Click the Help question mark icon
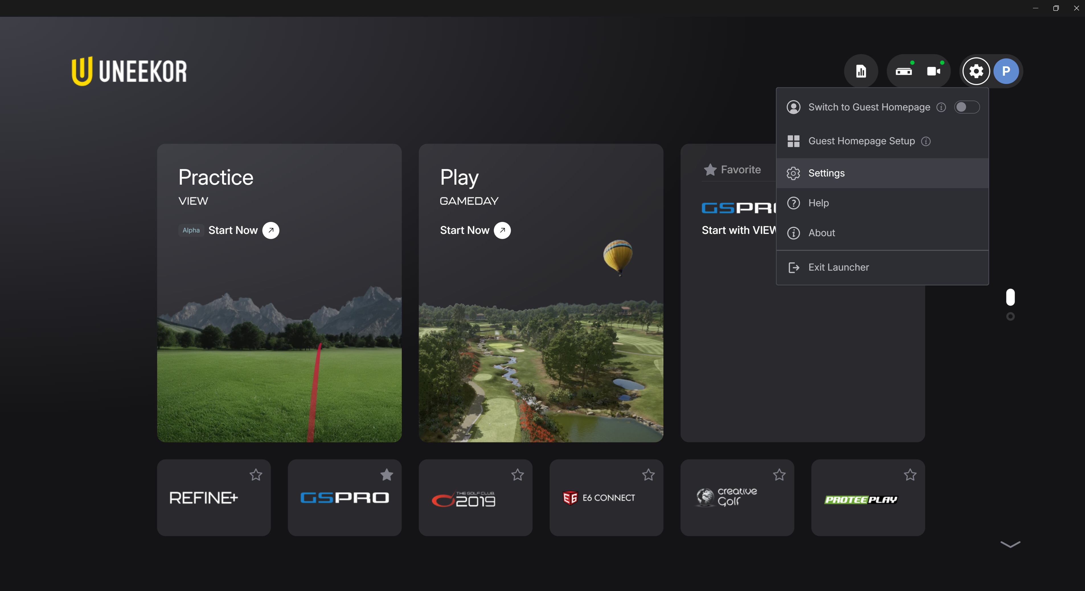Screen dimensions: 1085x591 [x=793, y=203]
